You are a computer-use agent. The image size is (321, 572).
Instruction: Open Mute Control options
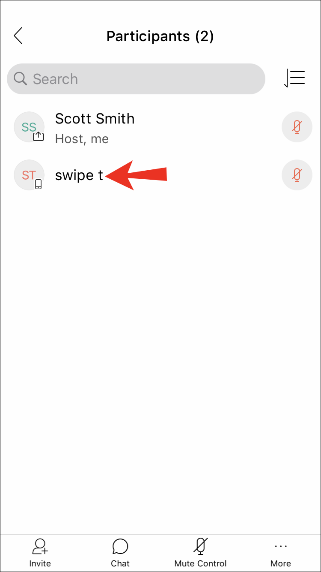pyautogui.click(x=200, y=553)
